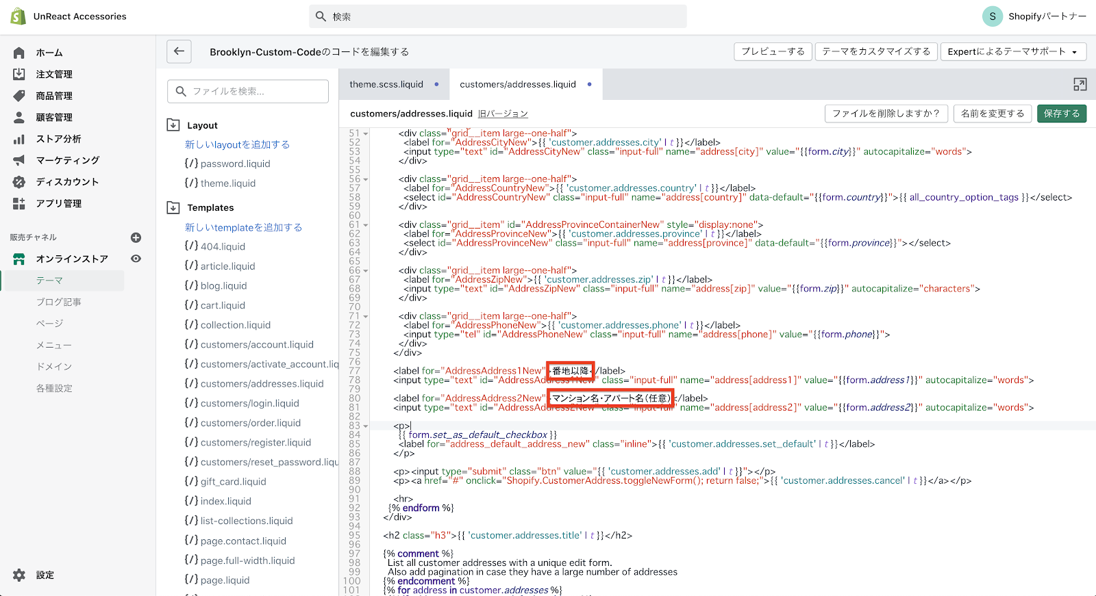Click the Shopify logo icon
Viewport: 1096px width, 596px height.
(x=18, y=16)
